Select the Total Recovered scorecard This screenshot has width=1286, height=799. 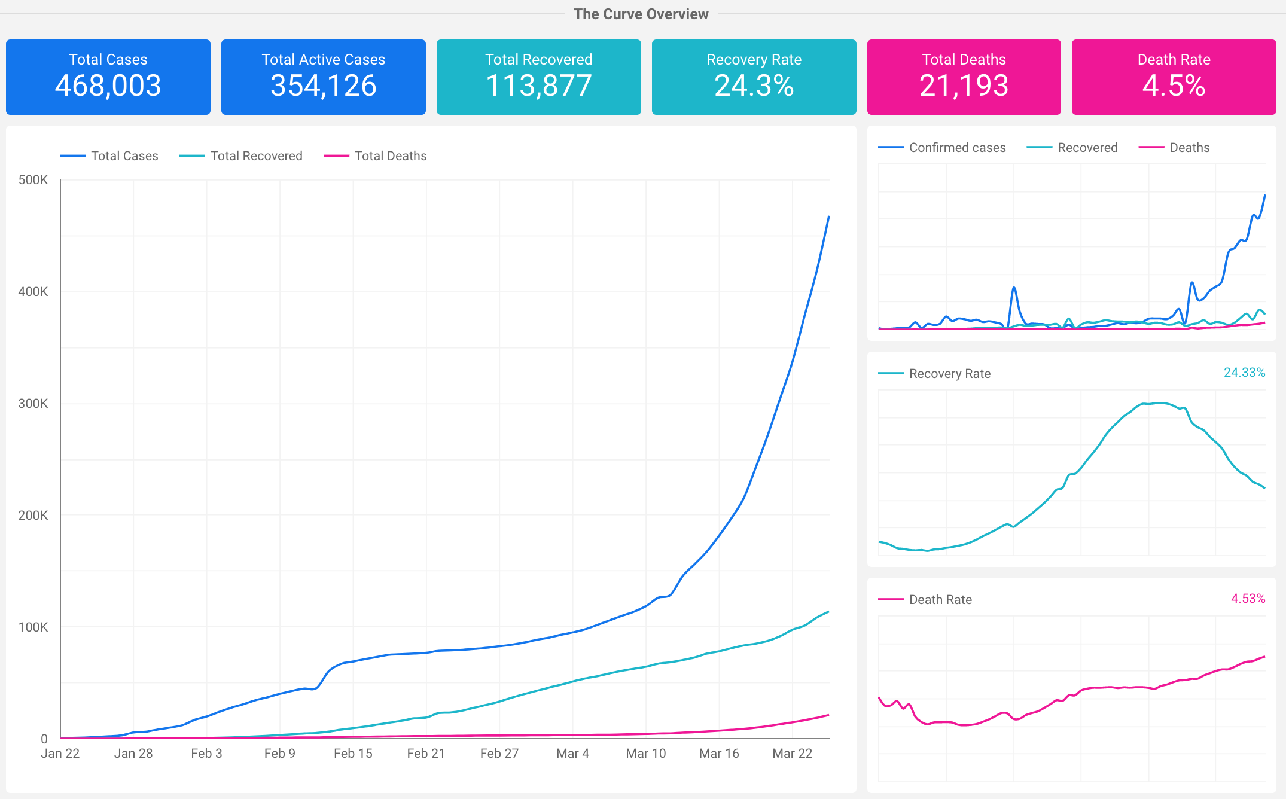[x=538, y=77]
